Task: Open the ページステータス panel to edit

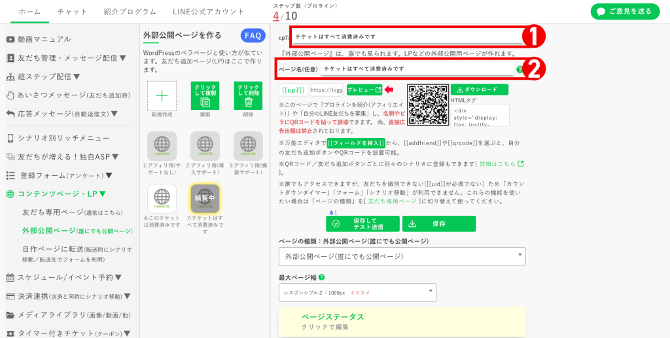Action: pyautogui.click(x=402, y=322)
